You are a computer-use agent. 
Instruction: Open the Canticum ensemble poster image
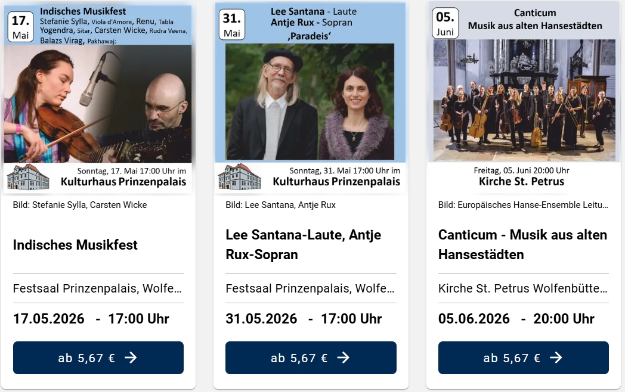524,98
